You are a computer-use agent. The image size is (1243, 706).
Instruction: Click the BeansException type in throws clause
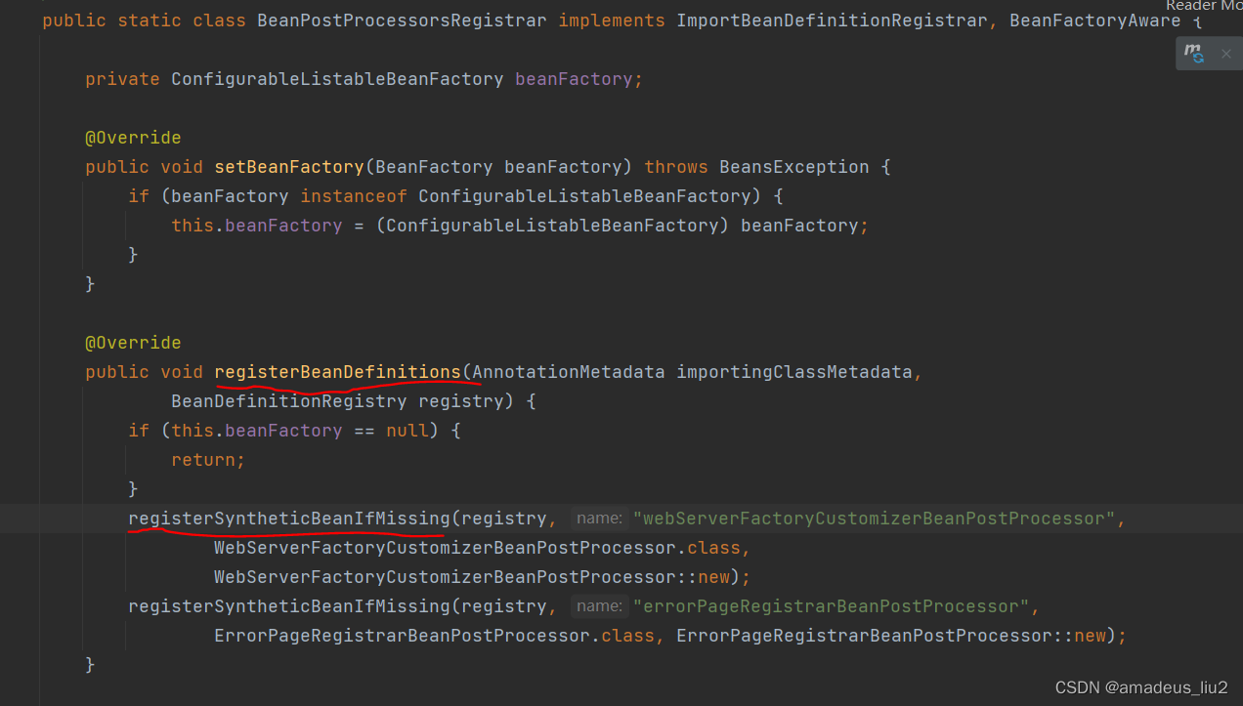(793, 167)
